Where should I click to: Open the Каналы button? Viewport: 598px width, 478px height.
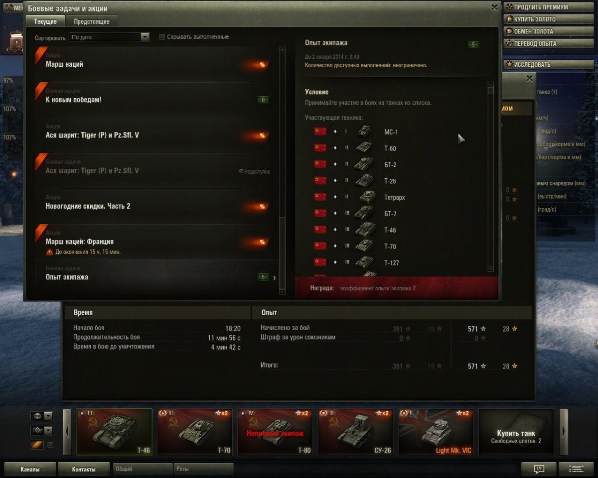tap(30, 469)
